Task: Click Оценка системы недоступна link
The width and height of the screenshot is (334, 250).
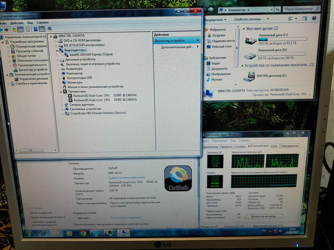Action: click(127, 177)
